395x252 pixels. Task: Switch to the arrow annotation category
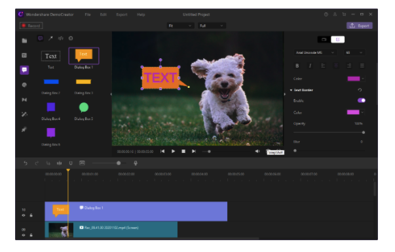point(50,38)
